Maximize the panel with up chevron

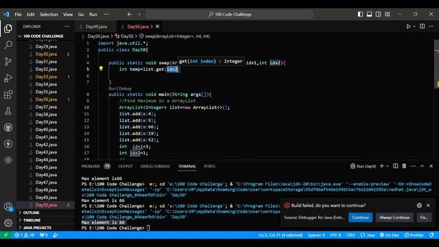click(x=423, y=166)
